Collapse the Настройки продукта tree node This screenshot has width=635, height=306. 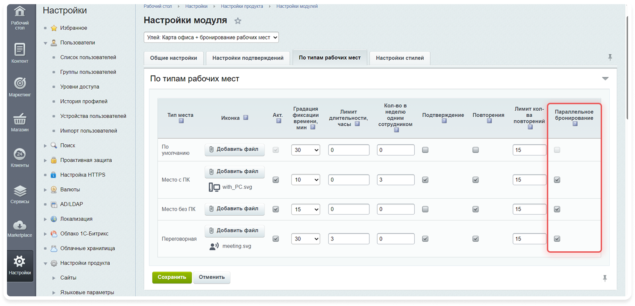point(45,263)
